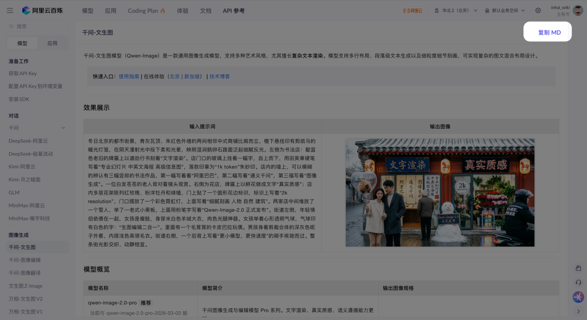
Task: Select 千问-图像翻译 in sidebar
Action: pos(24,273)
